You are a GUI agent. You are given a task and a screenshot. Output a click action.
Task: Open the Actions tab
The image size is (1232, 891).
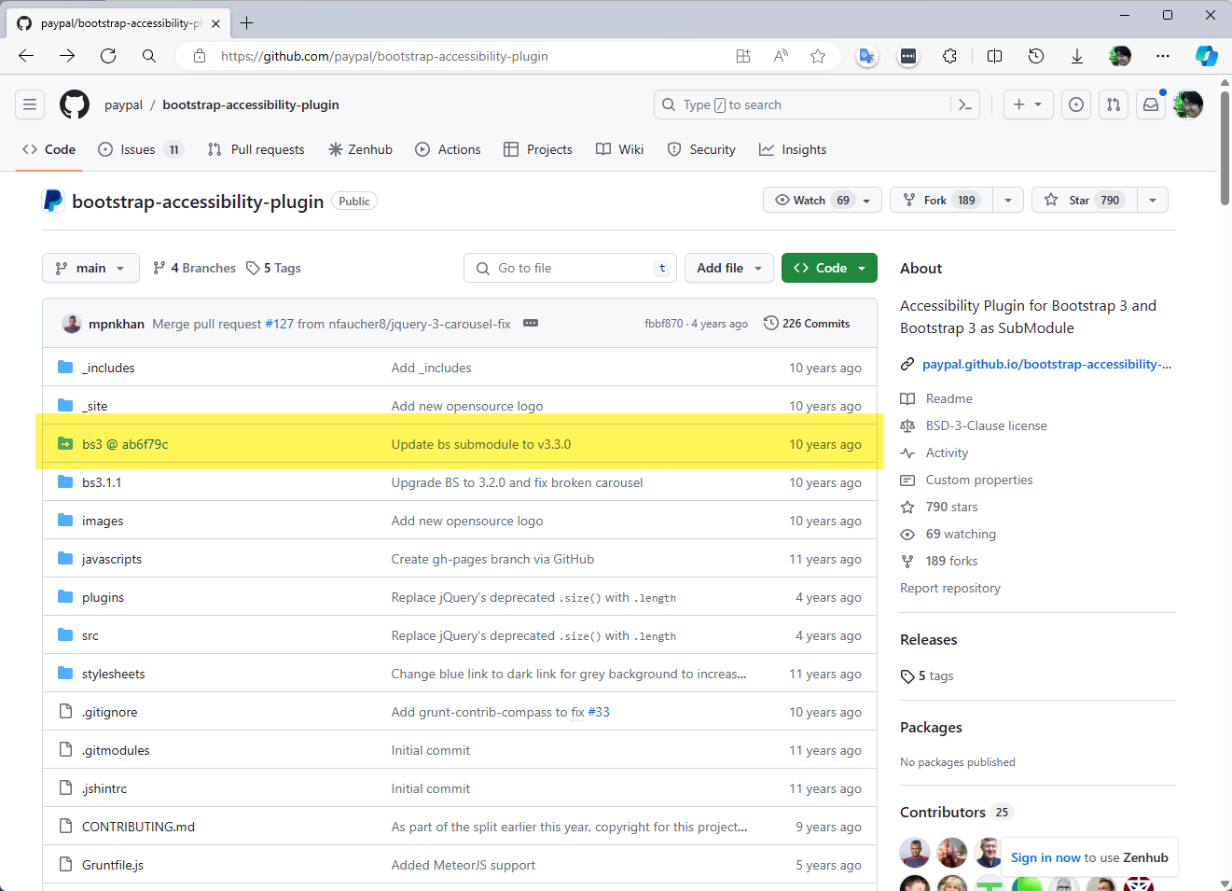[x=449, y=149]
